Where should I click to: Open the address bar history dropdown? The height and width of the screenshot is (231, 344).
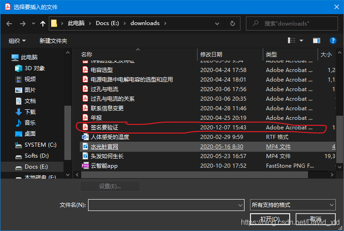tap(217, 23)
